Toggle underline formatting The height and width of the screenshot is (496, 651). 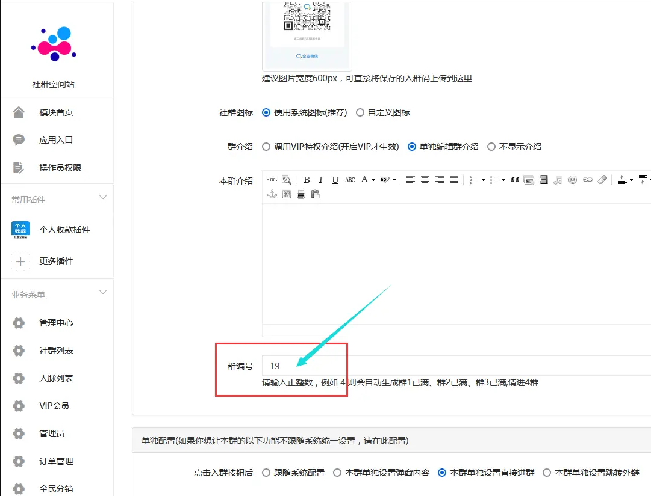(335, 179)
